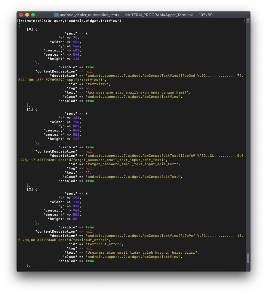
Task: Click the y value 807
Action: 76,126
